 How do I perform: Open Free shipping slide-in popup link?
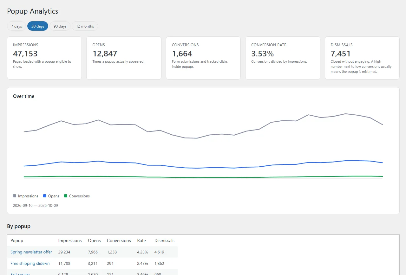coord(30,264)
